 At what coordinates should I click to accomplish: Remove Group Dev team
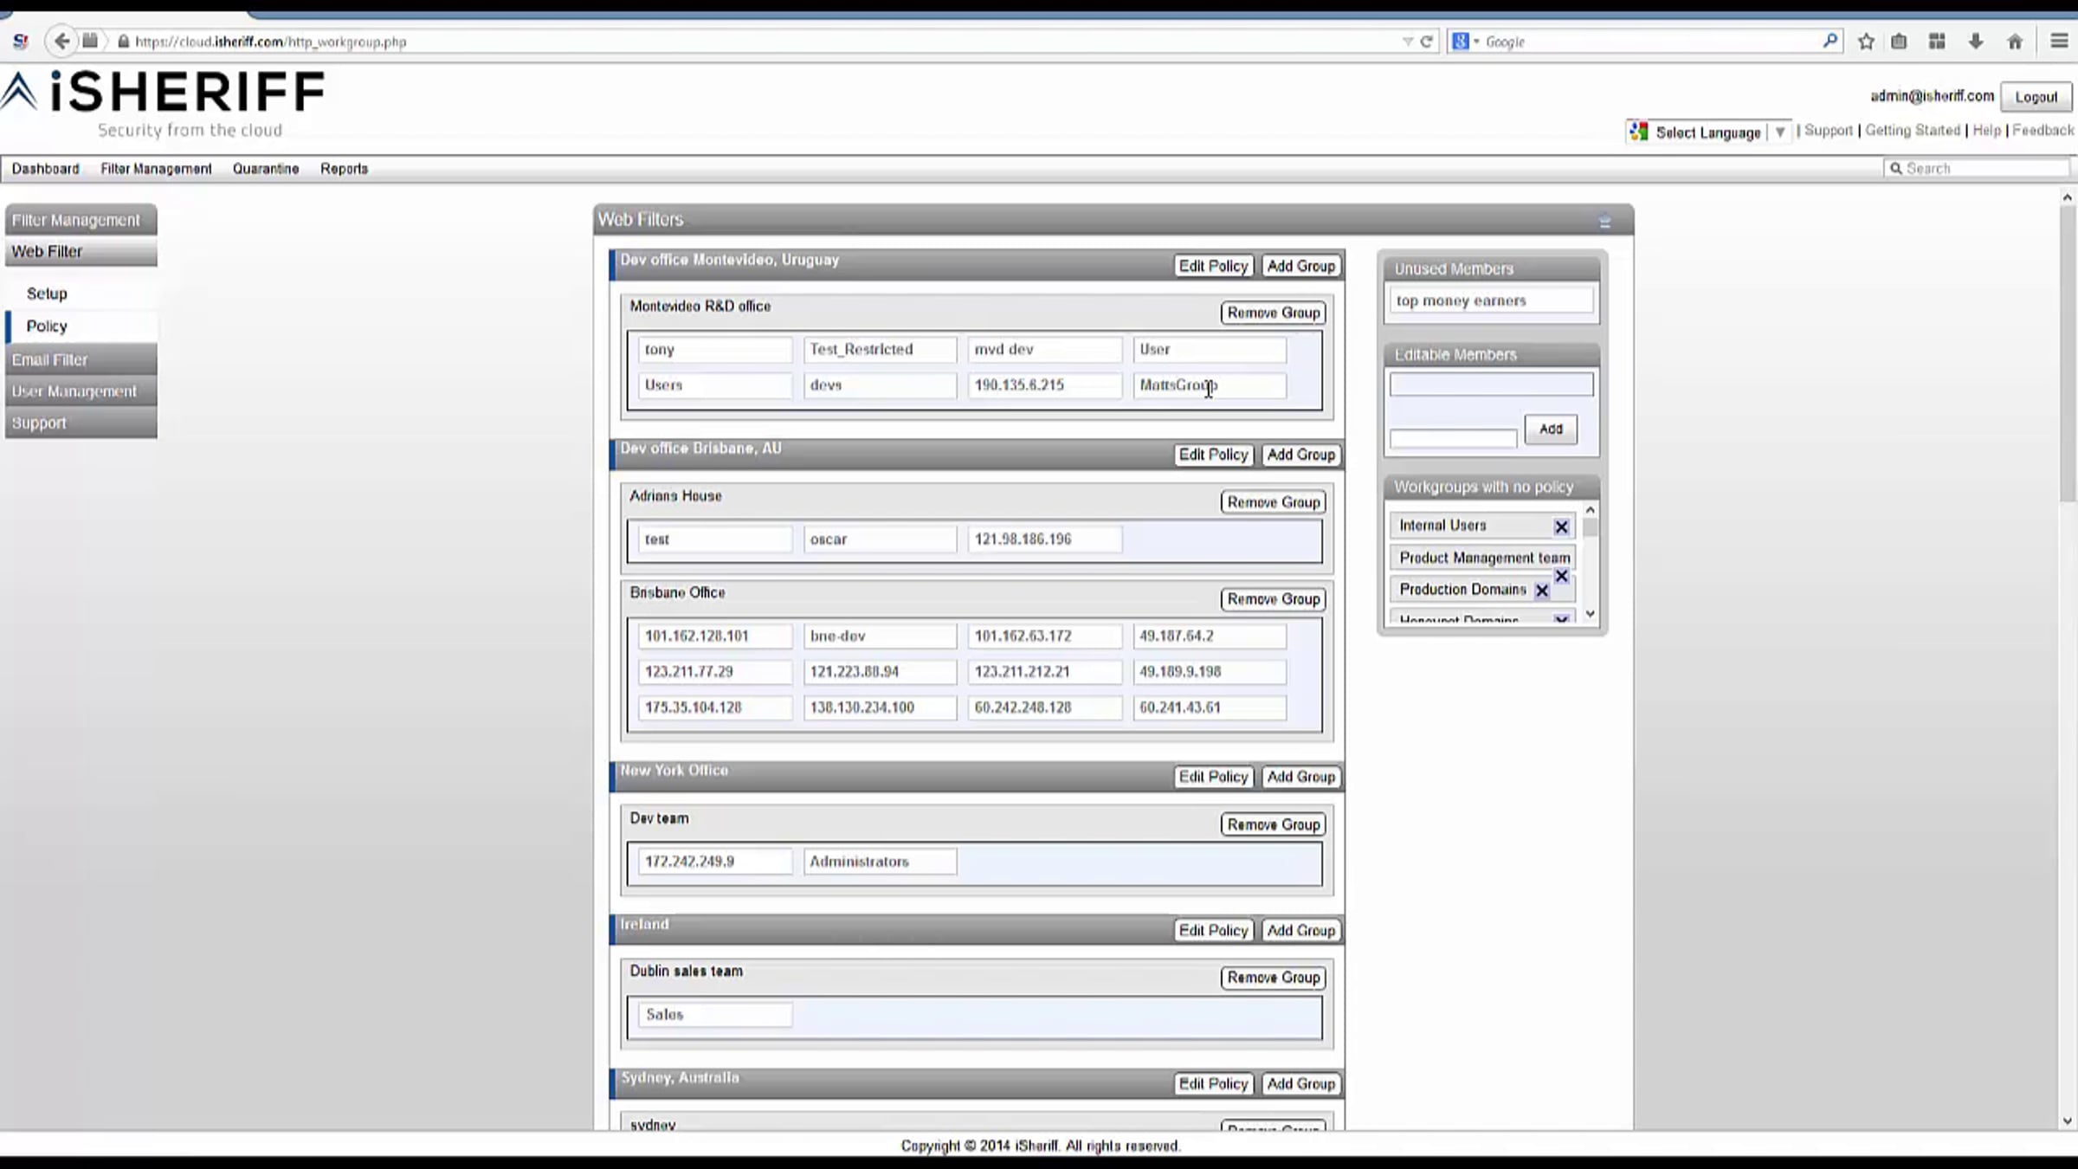pyautogui.click(x=1273, y=824)
